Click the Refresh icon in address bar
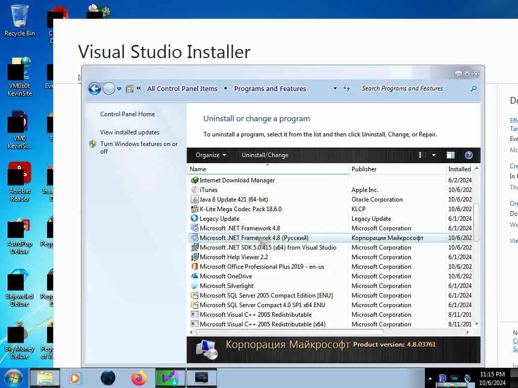The height and width of the screenshot is (388, 518). coord(346,88)
